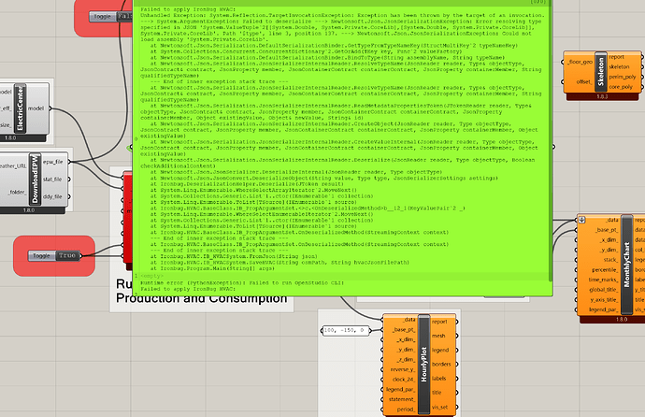The image size is (645, 417).
Task: Click the _folder_ input of DownloadEPW
Action: click(x=17, y=192)
